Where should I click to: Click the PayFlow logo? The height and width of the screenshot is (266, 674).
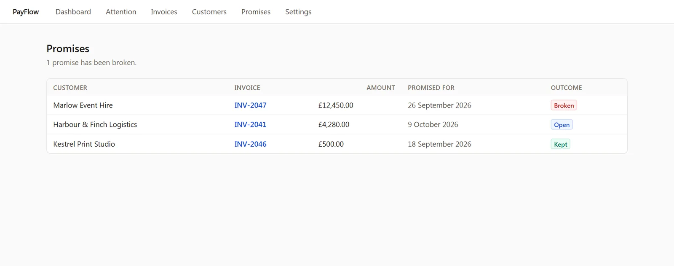[26, 12]
